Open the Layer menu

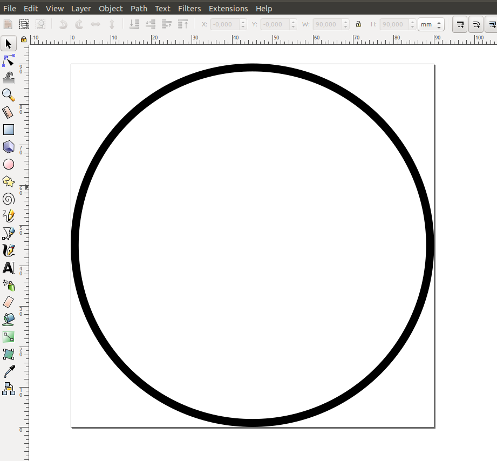tap(81, 9)
